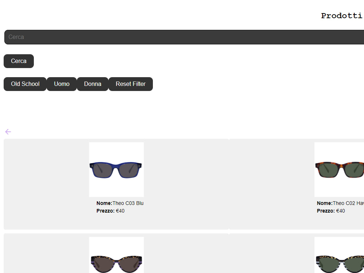Focus the Cerca search input field
Screen dimensions: 364x273
tap(184, 37)
